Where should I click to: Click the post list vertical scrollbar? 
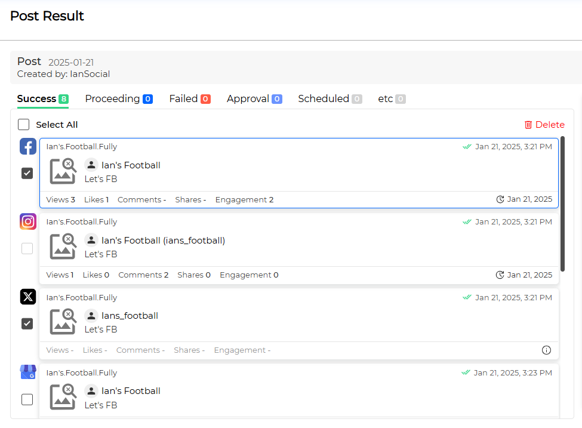[x=563, y=204]
